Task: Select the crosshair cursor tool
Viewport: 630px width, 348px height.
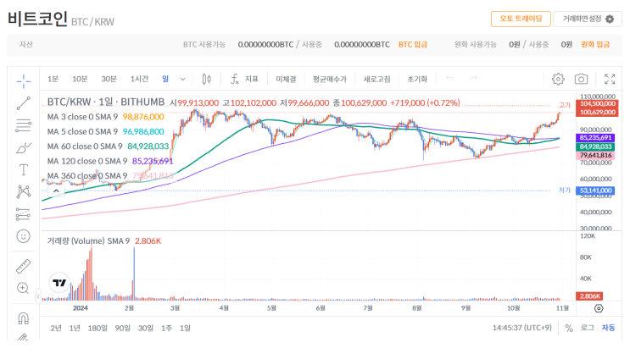Action: click(23, 81)
